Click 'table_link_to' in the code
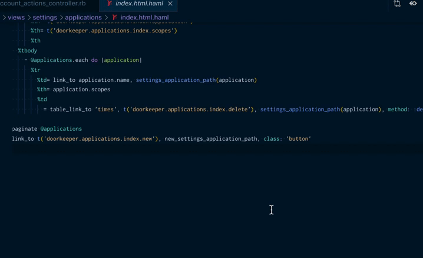Image resolution: width=423 pixels, height=258 pixels. 71,110
